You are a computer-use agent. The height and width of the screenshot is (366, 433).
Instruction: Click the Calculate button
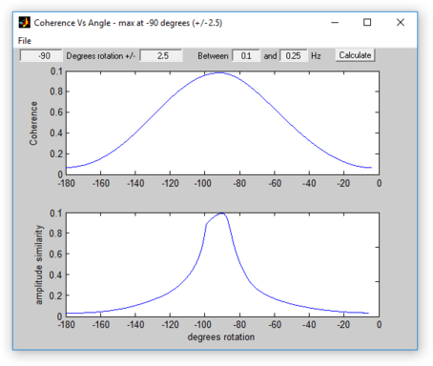point(355,55)
